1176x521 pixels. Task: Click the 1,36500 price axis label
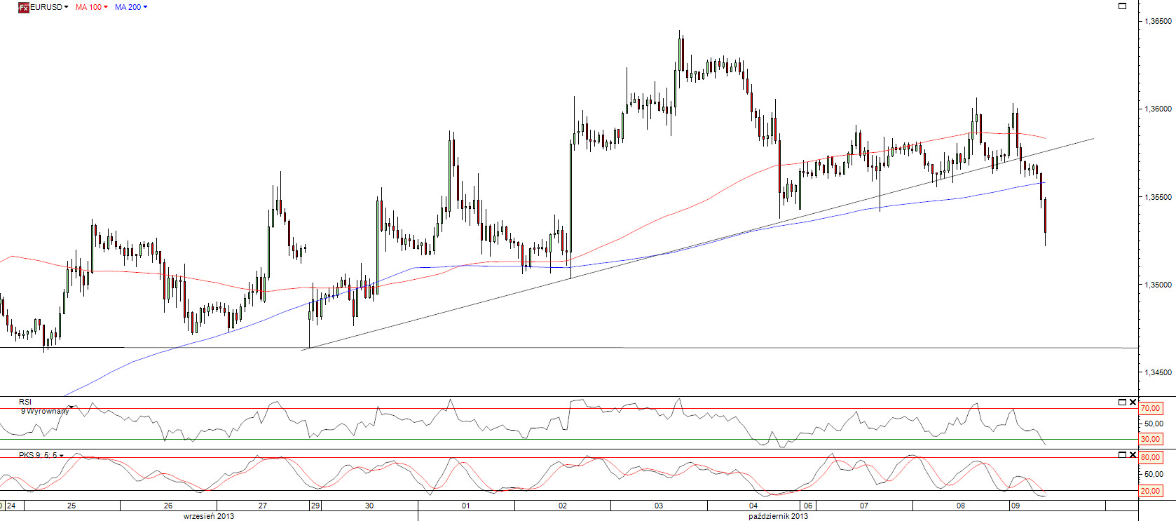pos(1158,21)
